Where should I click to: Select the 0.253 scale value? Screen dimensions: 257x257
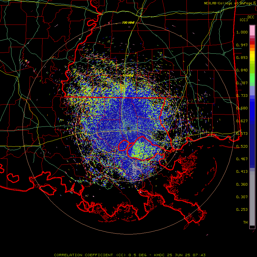tap(242, 210)
